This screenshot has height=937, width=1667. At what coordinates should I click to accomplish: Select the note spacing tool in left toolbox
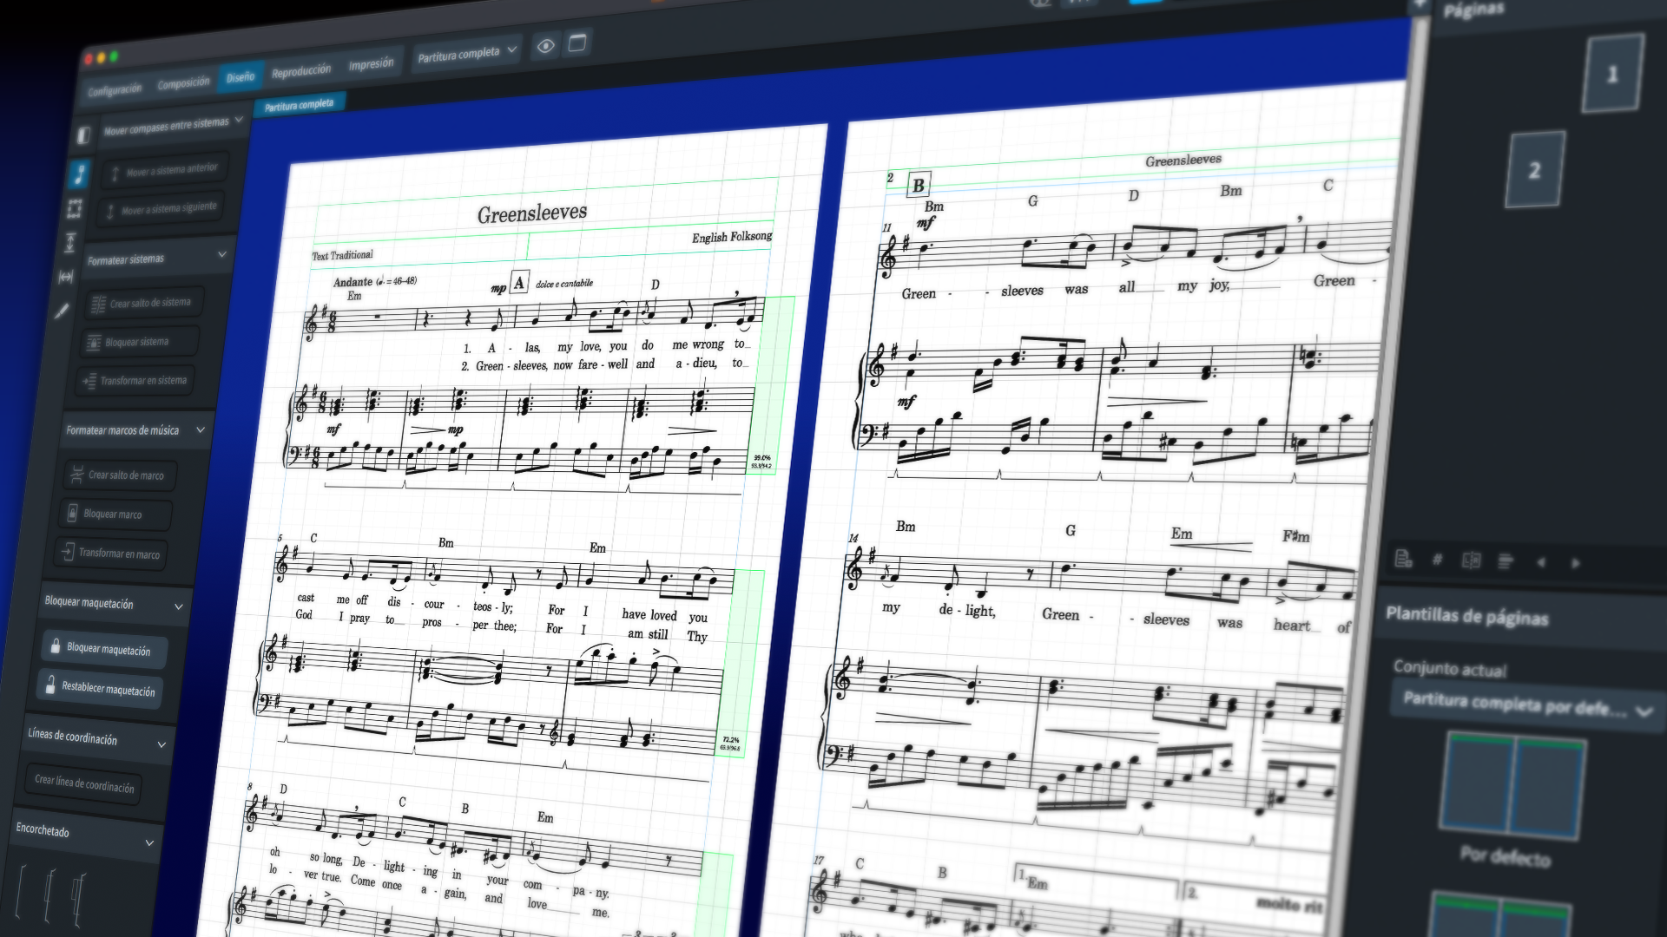pos(66,277)
